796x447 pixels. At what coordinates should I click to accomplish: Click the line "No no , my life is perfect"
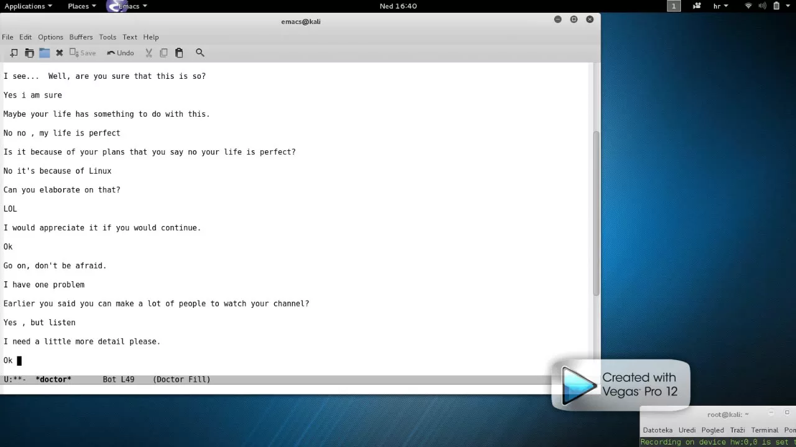pos(62,133)
